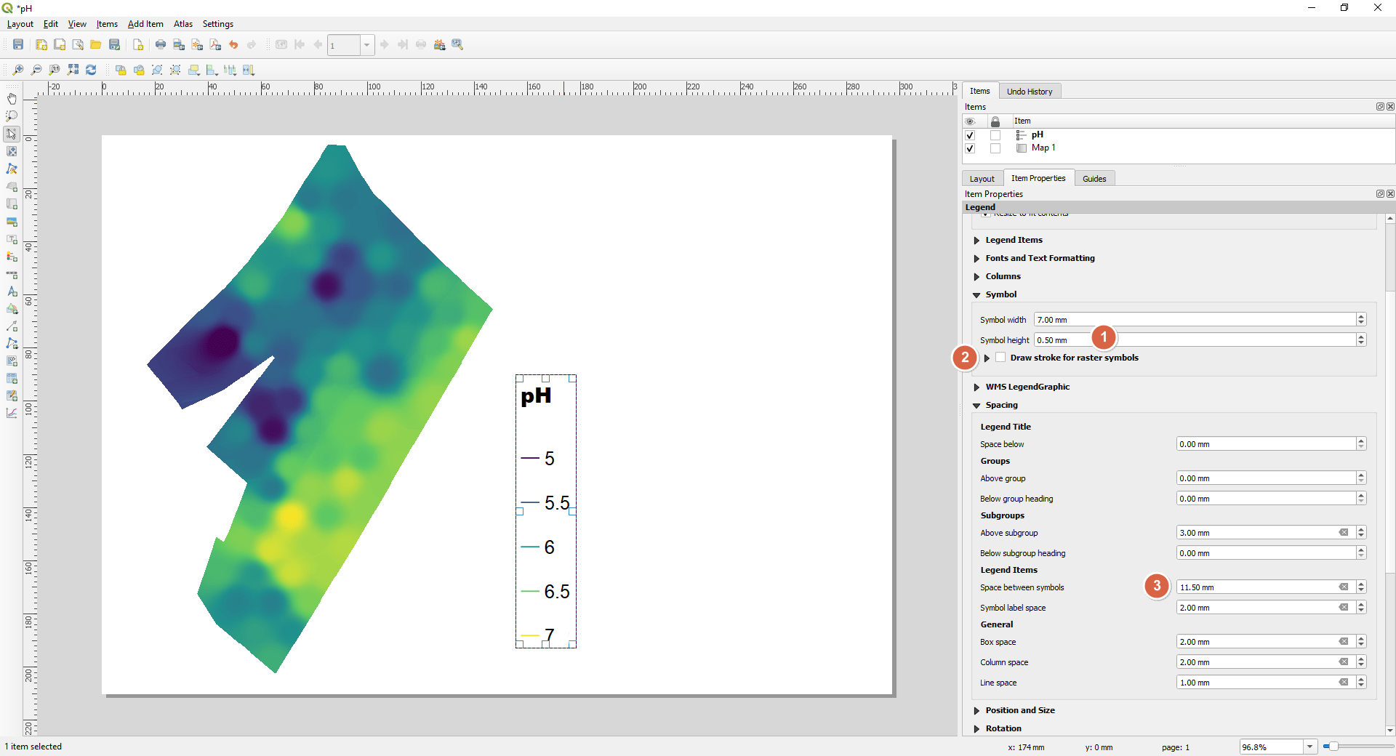
Task: Open the page number dropdown
Action: [367, 44]
